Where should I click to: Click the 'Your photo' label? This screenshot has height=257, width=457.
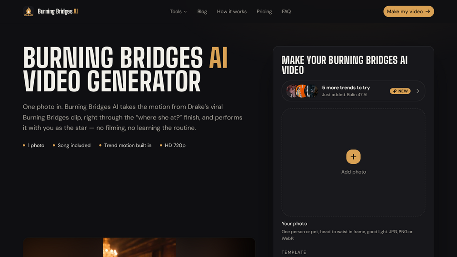click(x=294, y=224)
